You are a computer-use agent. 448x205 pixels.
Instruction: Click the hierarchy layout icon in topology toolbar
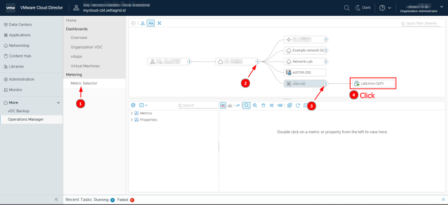143,23
